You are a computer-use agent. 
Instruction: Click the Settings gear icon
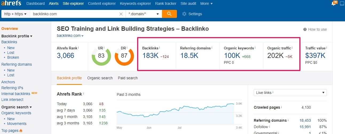(184, 14)
